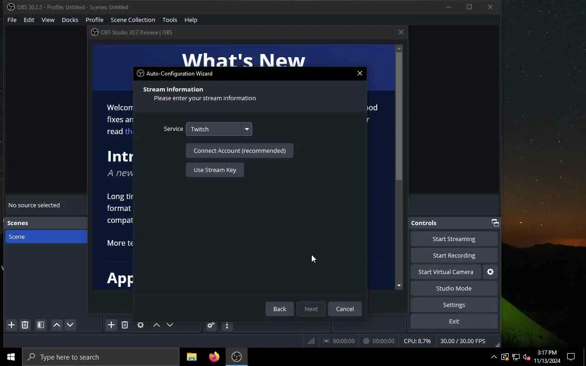586x366 pixels.
Task: Close the Auto-Configuration Wizard dialog
Action: (x=360, y=73)
